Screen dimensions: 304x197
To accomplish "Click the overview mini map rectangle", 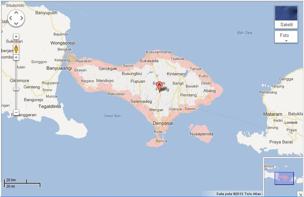I will point(284,178).
